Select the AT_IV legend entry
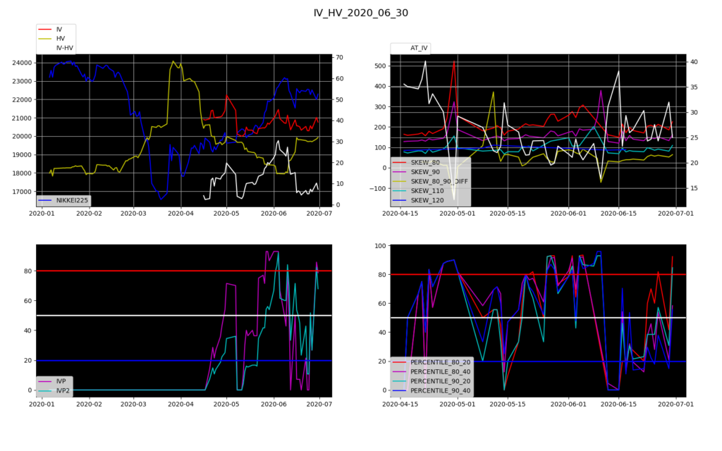This screenshot has height=451, width=722. pos(420,48)
